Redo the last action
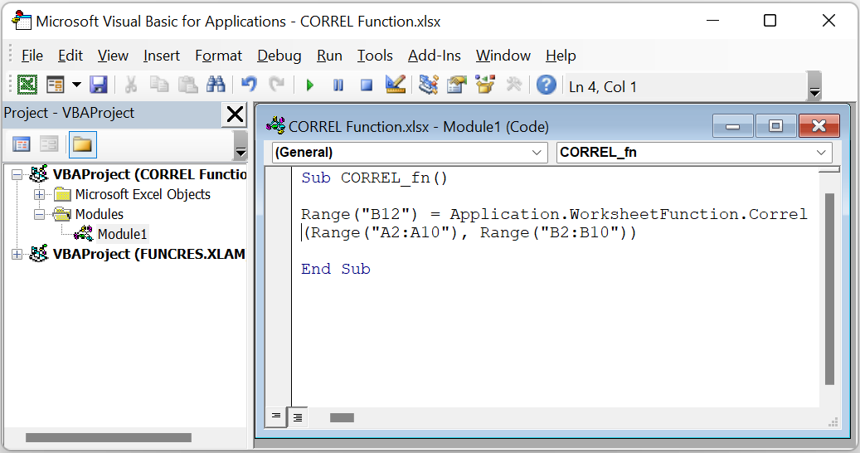 click(276, 85)
